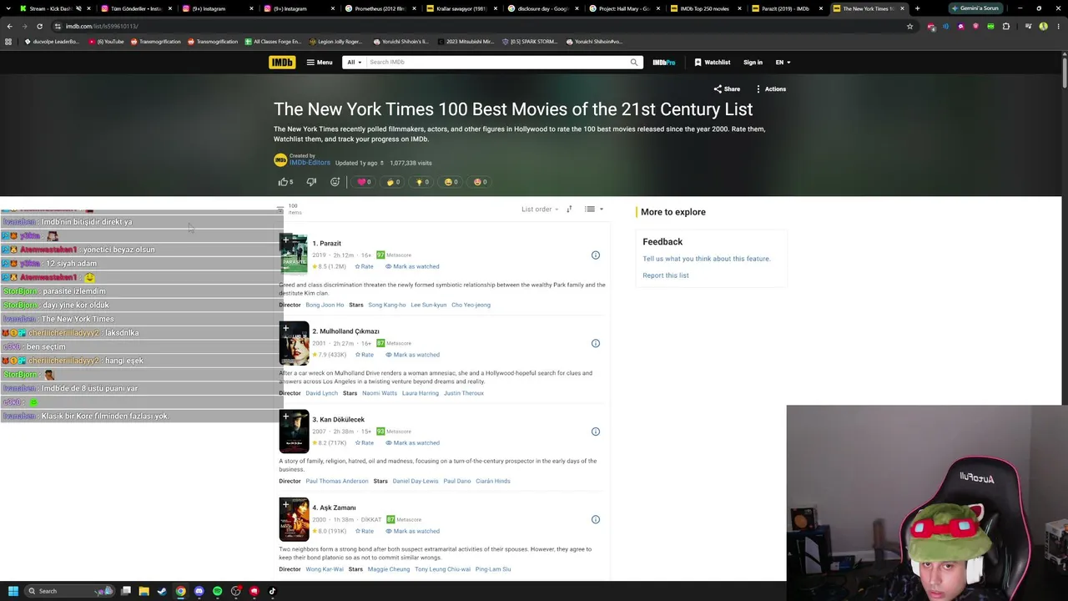Toggle the laughing face reaction
The image size is (1068, 601).
451,182
